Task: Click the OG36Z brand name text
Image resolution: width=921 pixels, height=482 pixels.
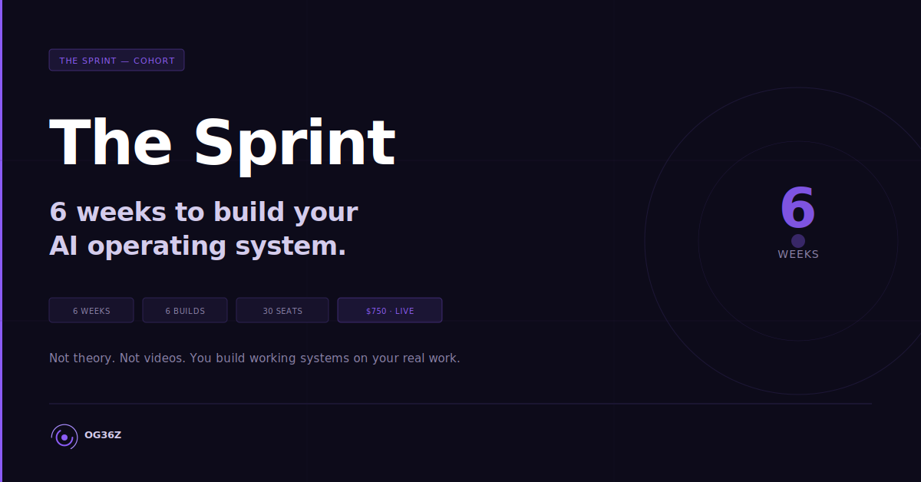Action: click(x=103, y=435)
